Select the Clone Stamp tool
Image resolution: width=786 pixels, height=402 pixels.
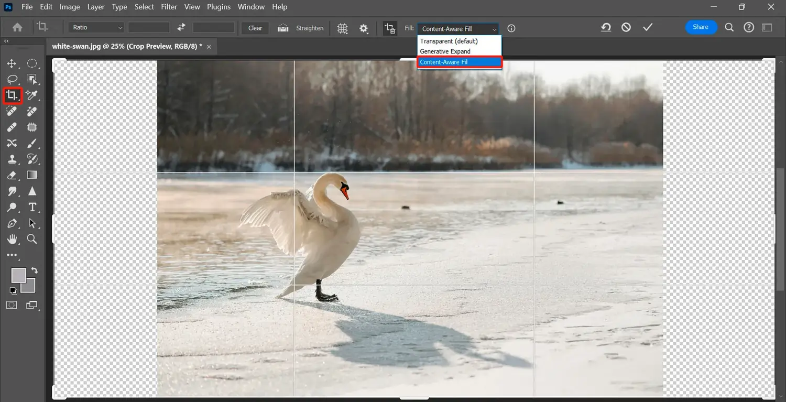click(12, 159)
